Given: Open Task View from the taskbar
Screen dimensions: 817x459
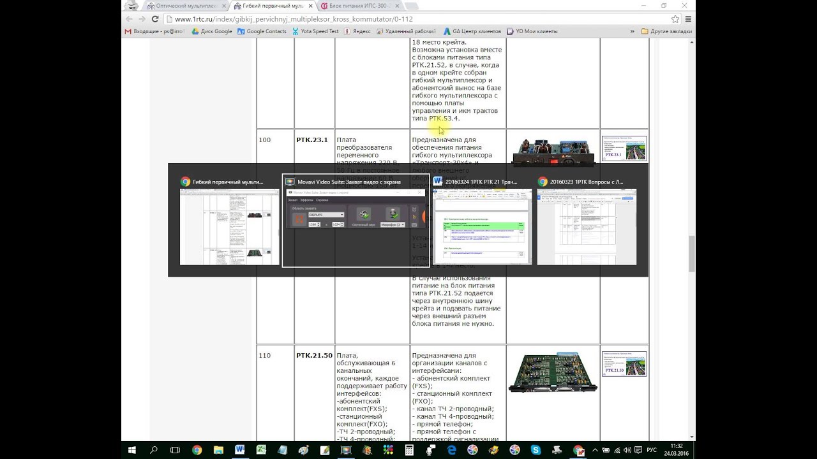Looking at the screenshot, I should coord(175,450).
